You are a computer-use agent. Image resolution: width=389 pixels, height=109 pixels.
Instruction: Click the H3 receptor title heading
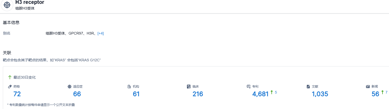[x=30, y=2]
